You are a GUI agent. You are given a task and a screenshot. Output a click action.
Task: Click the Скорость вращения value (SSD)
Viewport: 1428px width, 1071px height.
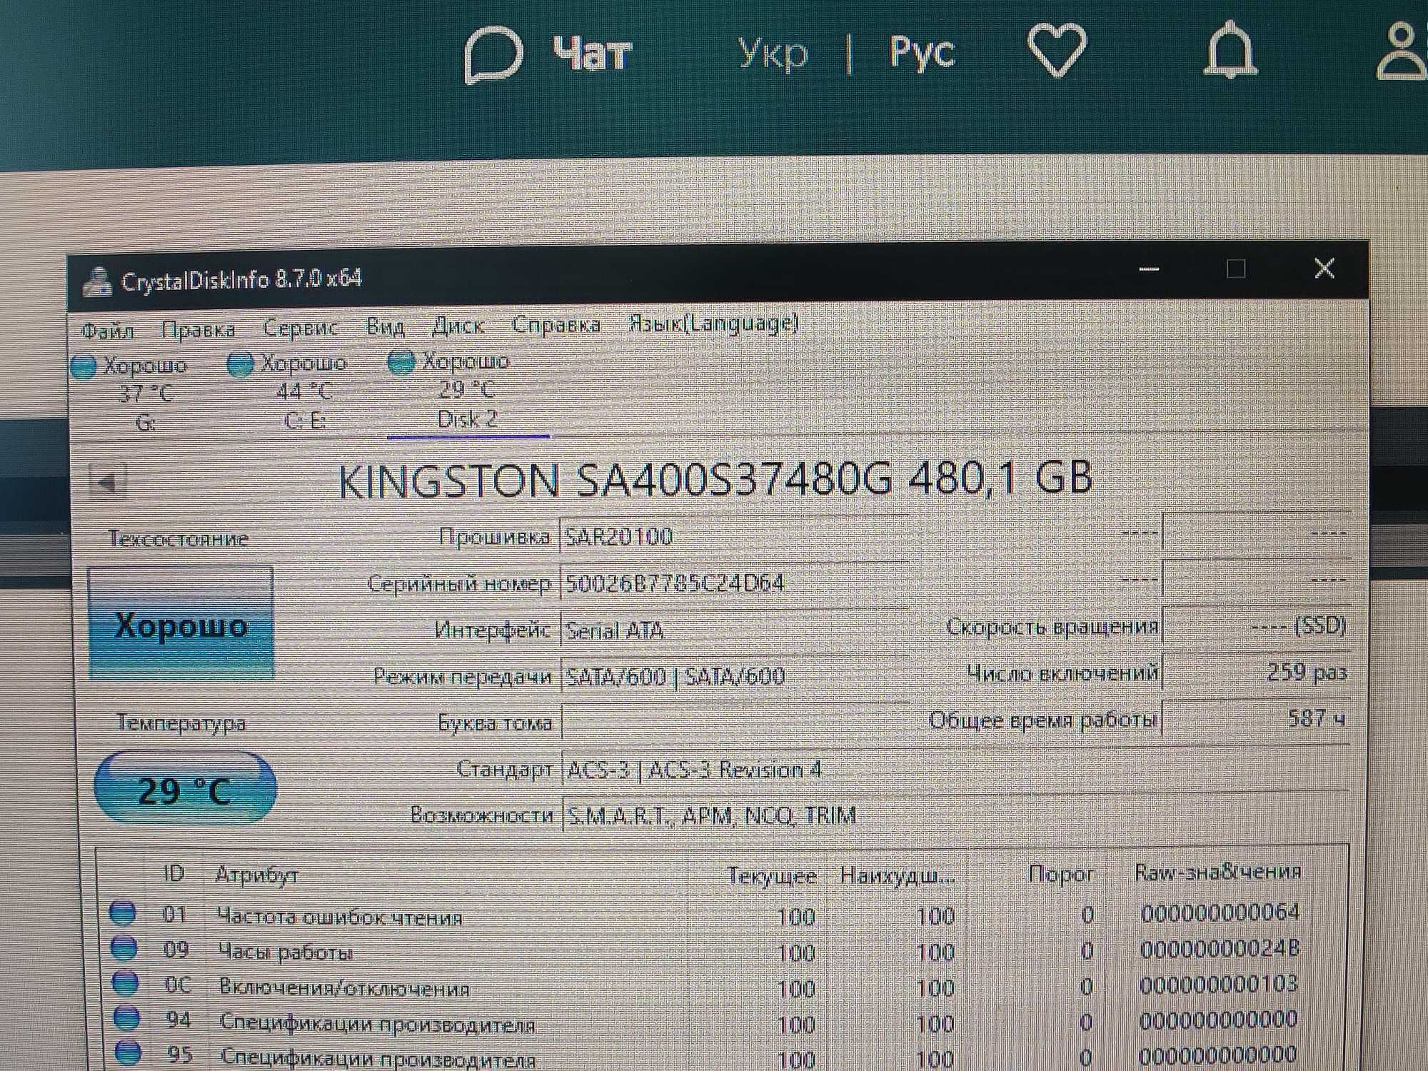tap(1257, 626)
